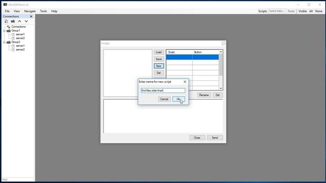326x183 pixels.
Task: Select the highlighted blue row in script table
Action: coord(193,57)
